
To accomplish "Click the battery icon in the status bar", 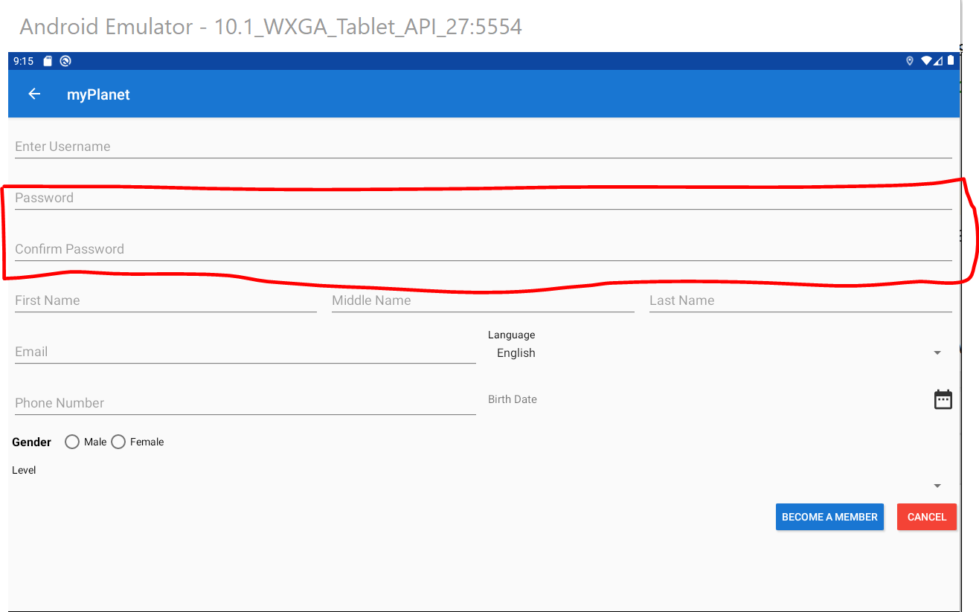I will [950, 60].
